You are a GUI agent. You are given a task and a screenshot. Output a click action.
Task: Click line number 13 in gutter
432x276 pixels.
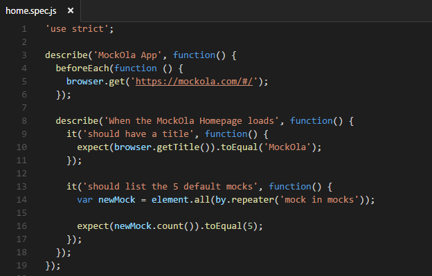pyautogui.click(x=21, y=187)
